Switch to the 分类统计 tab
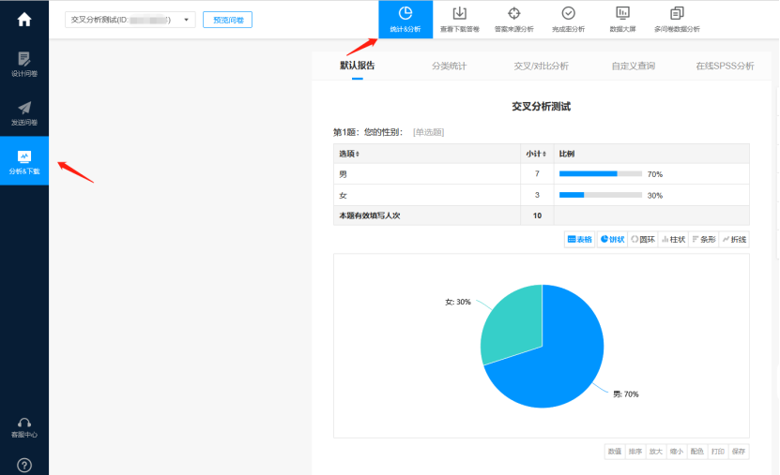Image resolution: width=780 pixels, height=475 pixels. (x=450, y=66)
